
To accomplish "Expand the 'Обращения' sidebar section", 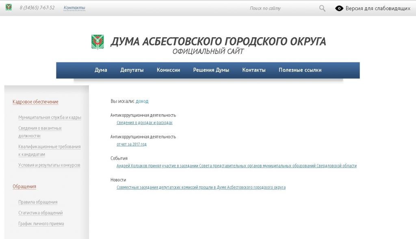I will coord(24,186).
